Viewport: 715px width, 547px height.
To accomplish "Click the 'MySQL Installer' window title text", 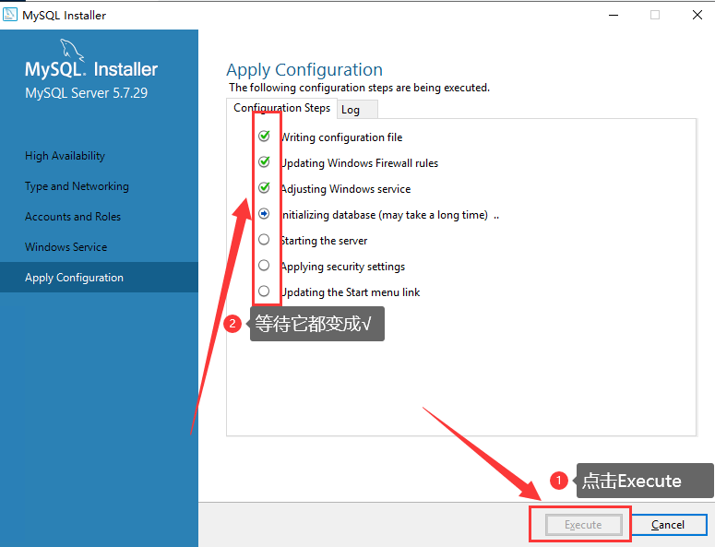I will point(65,16).
